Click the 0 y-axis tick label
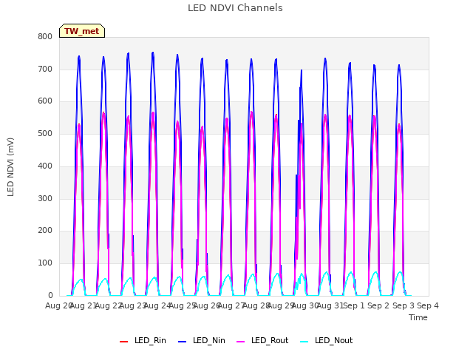The height and width of the screenshot is (355, 473). (x=50, y=295)
